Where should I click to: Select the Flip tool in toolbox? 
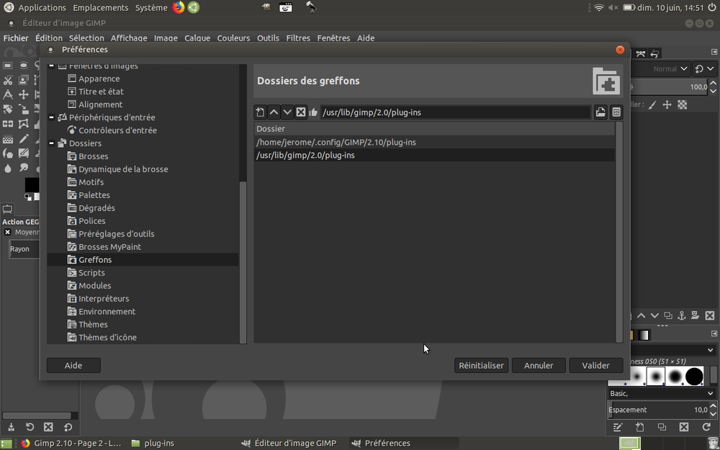click(x=8, y=124)
